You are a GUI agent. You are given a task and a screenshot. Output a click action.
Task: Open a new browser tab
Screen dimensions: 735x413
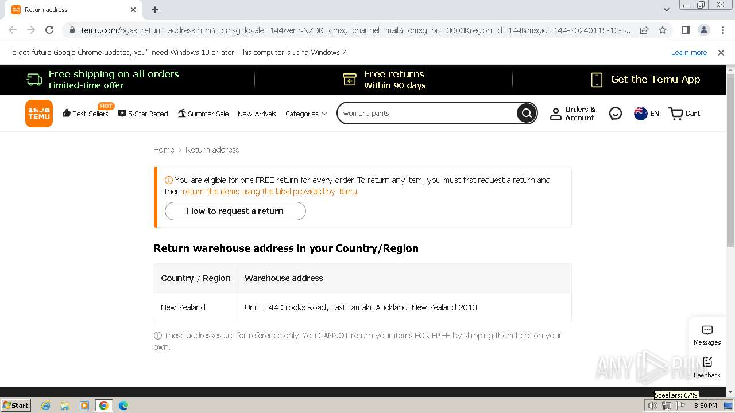point(155,10)
